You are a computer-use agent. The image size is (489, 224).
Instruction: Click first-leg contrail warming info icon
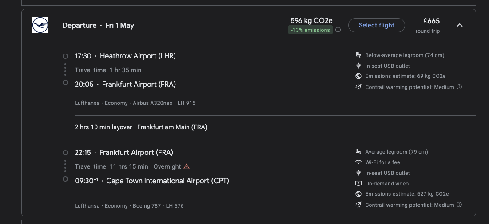click(459, 87)
